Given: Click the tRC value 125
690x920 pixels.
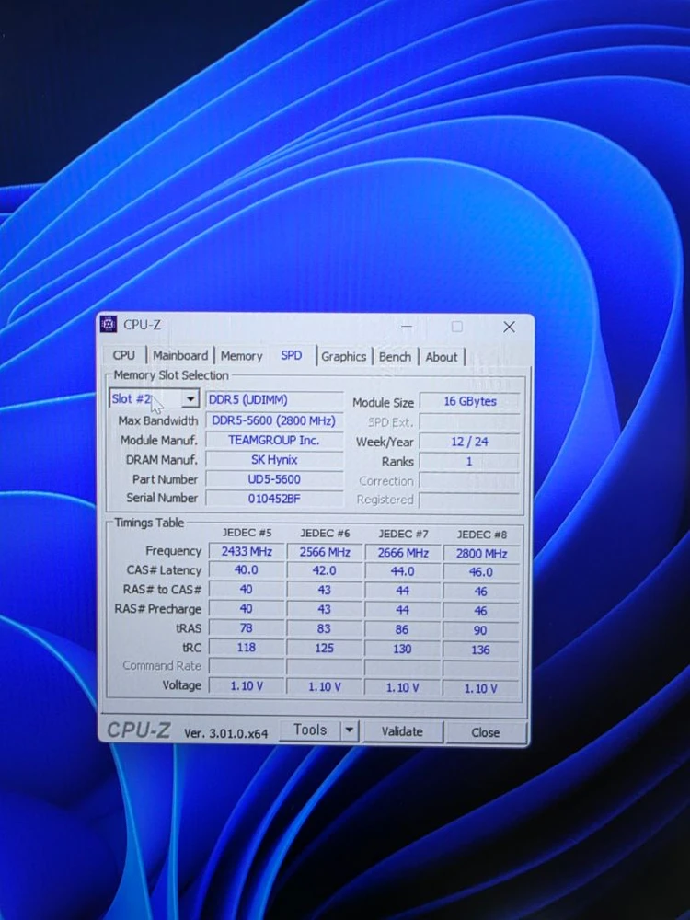Looking at the screenshot, I should tap(325, 648).
